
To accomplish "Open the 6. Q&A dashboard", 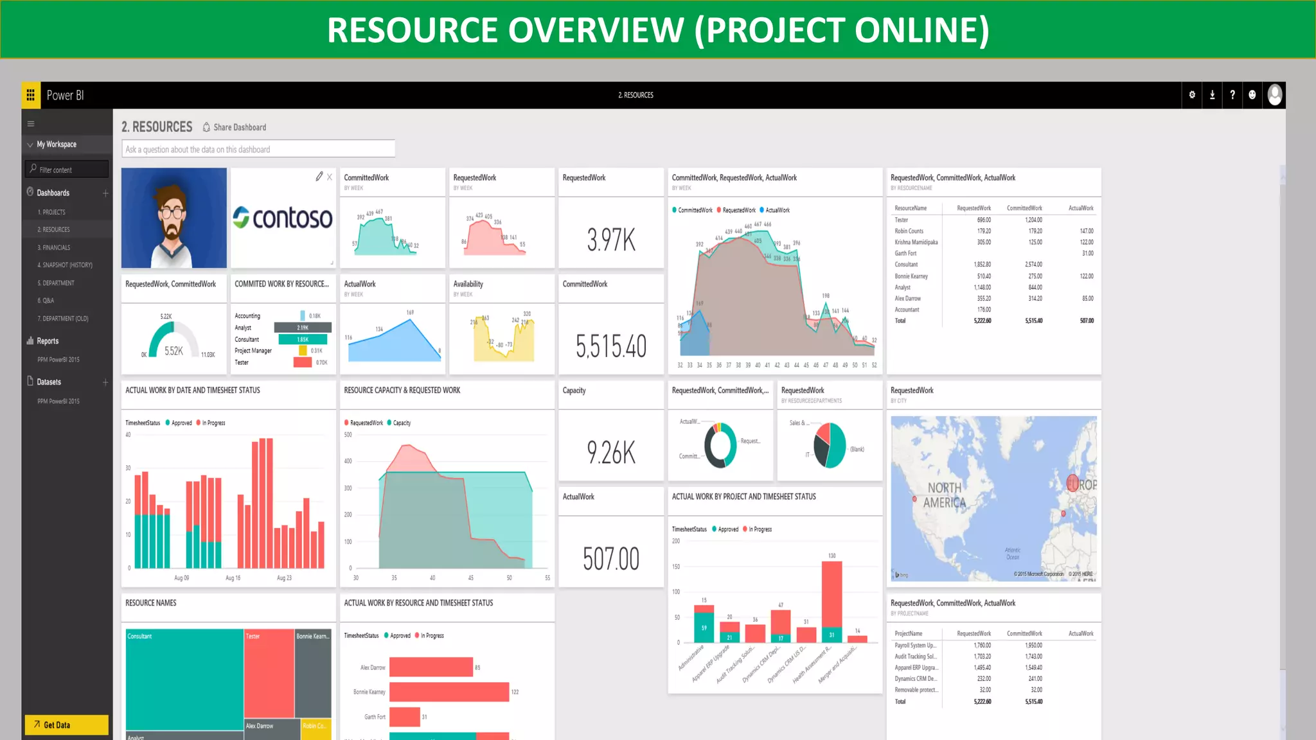I will [x=46, y=300].
